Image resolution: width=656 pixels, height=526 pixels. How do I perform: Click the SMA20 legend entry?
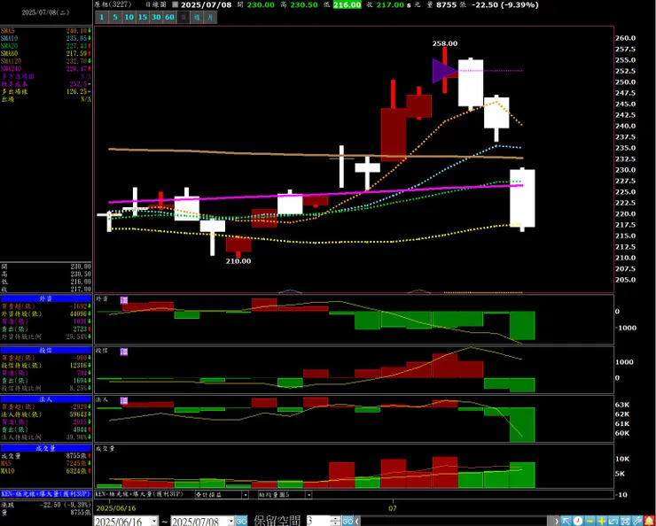[45, 46]
